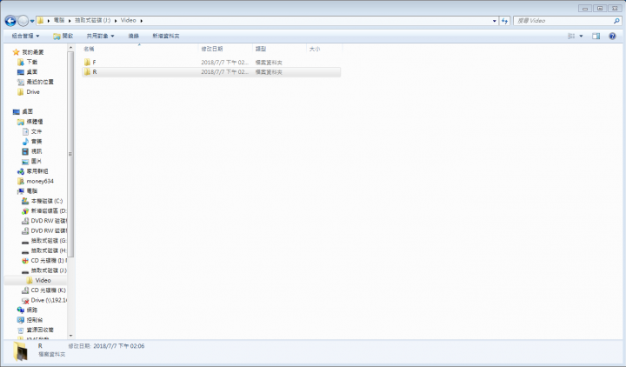Go back with the blue Back arrow
The height and width of the screenshot is (367, 626).
click(x=10, y=21)
